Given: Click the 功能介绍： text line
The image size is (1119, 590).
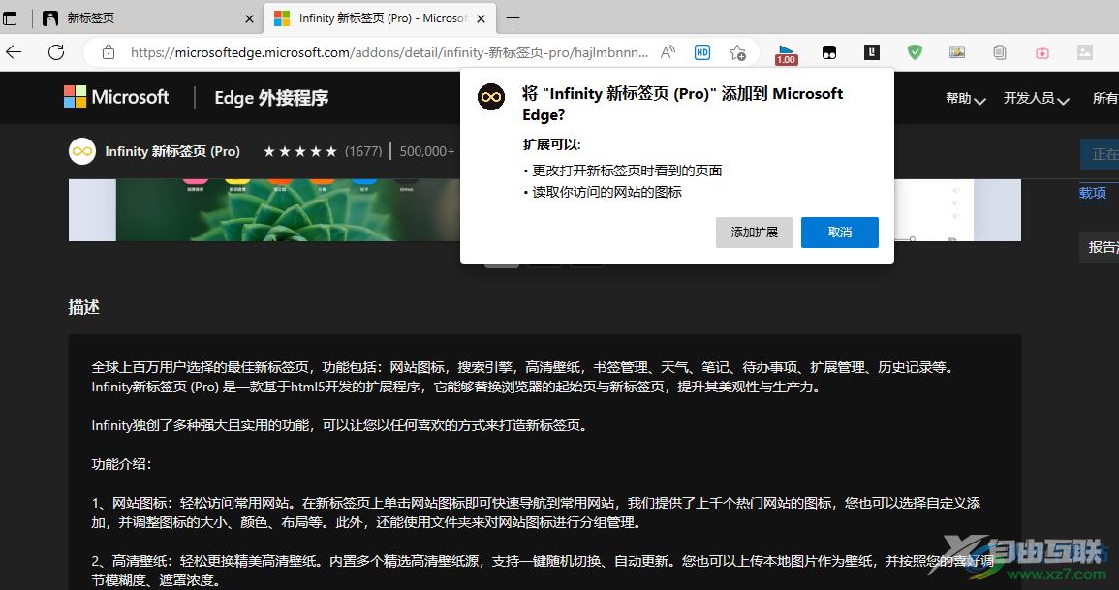Looking at the screenshot, I should coord(121,464).
